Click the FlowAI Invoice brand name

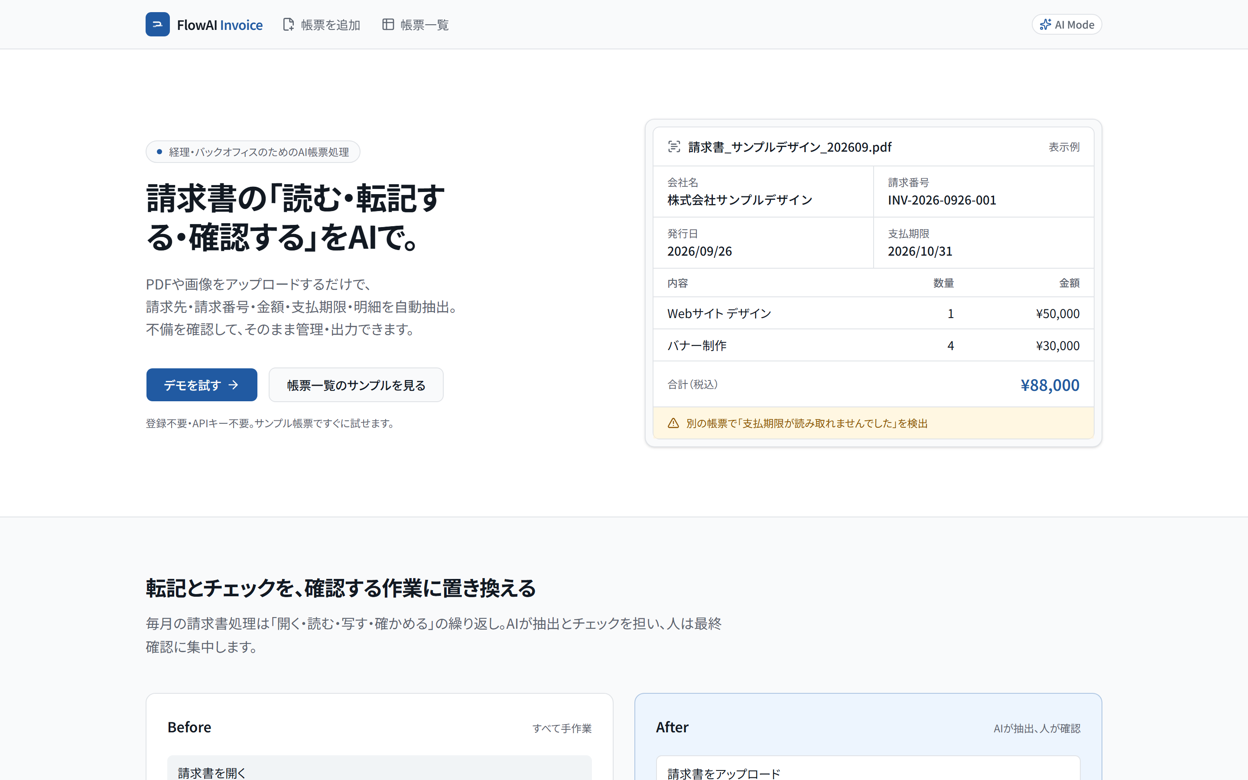click(220, 25)
